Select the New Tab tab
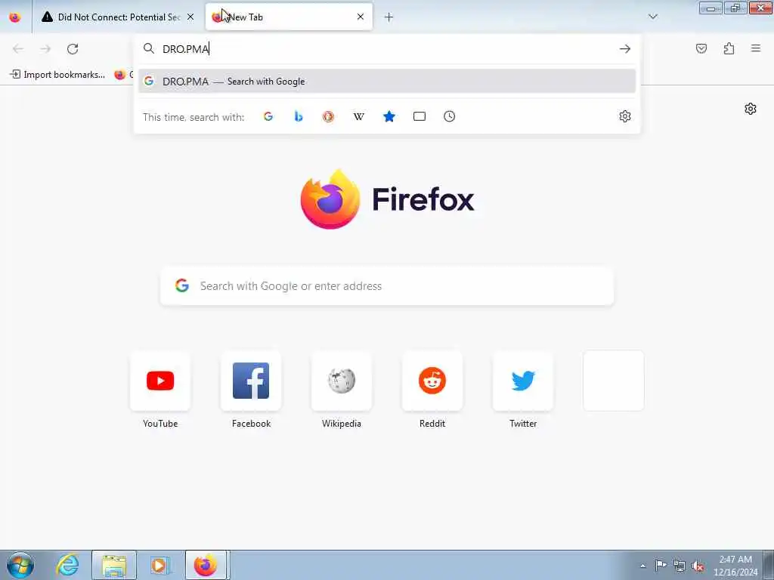The height and width of the screenshot is (580, 774). click(x=289, y=17)
